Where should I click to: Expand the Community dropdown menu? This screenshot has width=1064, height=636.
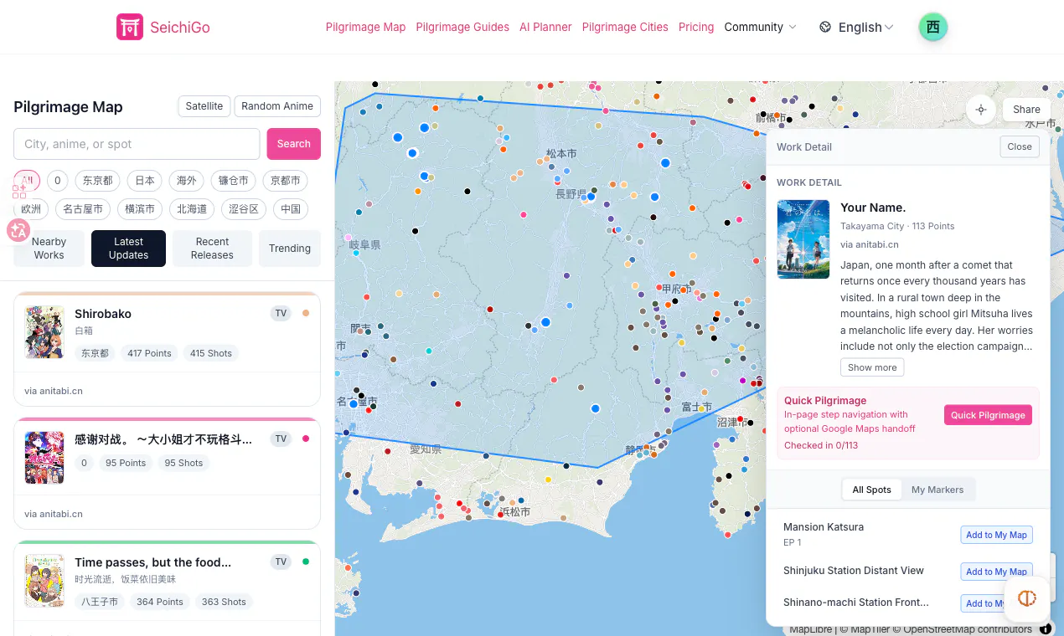(761, 27)
